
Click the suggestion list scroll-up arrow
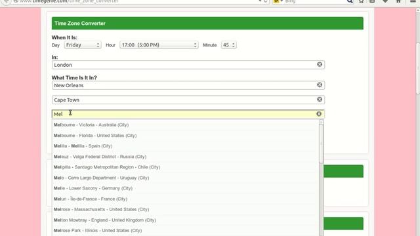tap(321, 122)
